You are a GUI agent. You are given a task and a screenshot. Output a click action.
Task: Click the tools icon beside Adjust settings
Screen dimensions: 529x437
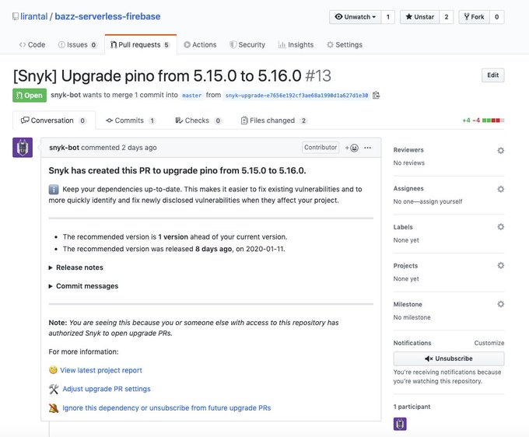[54, 389]
